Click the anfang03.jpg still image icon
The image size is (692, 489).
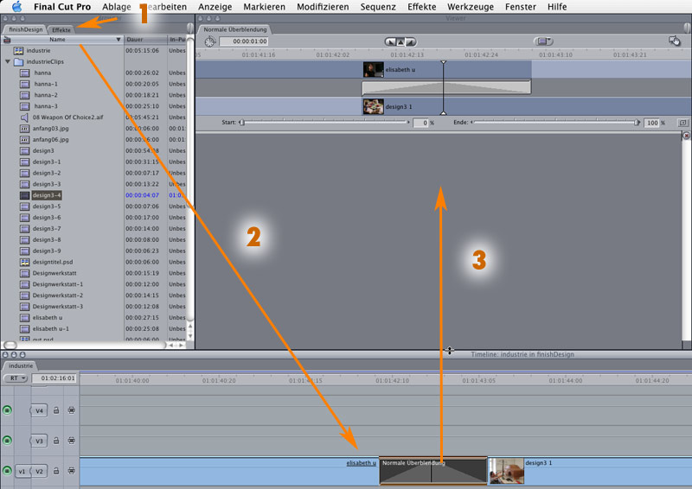24,129
